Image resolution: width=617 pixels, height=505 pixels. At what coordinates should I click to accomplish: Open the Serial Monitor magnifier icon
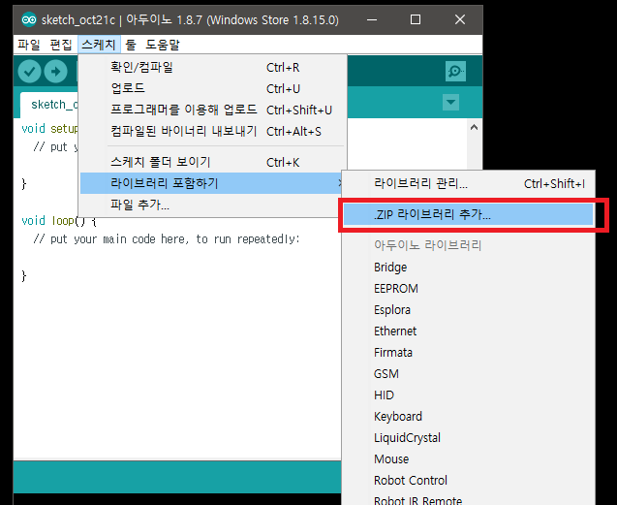coord(455,72)
